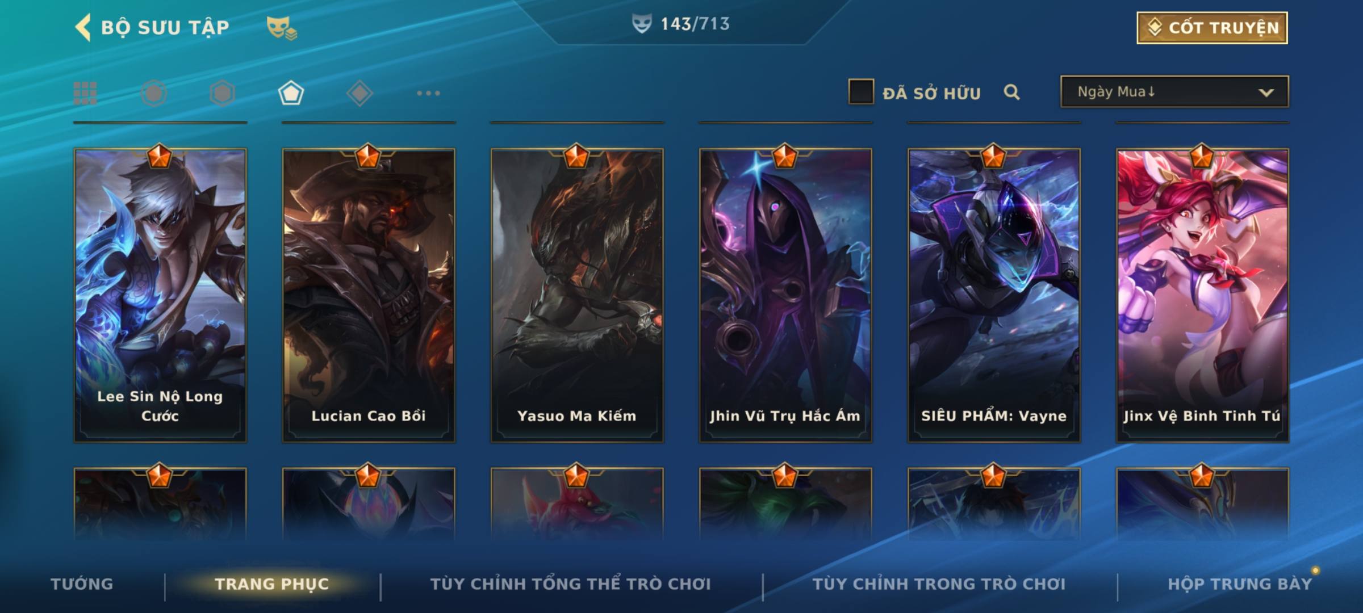Open the Yasuo Ma Kiếm skin card
This screenshot has width=1363, height=613.
[577, 295]
